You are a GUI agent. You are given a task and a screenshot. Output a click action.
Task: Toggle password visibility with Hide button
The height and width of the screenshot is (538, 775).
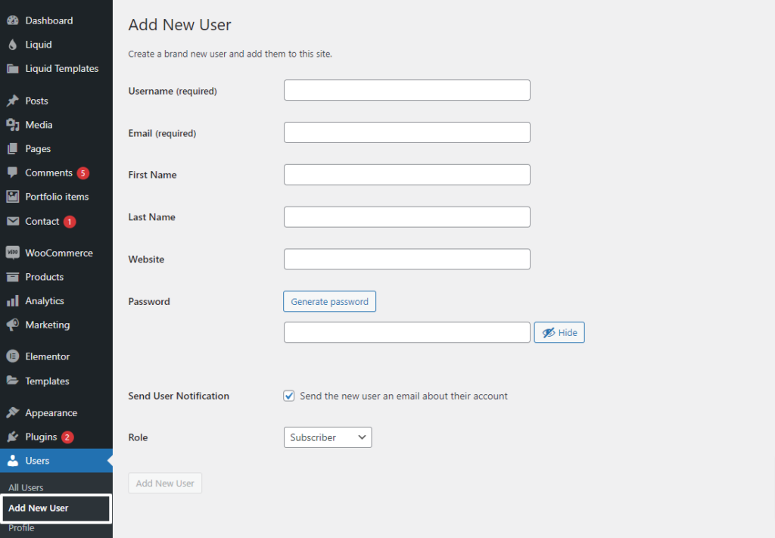(559, 332)
